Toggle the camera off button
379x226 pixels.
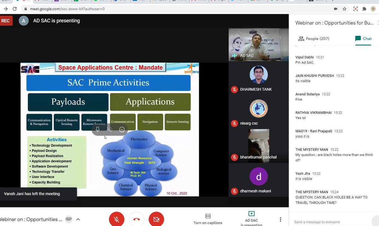click(156, 220)
